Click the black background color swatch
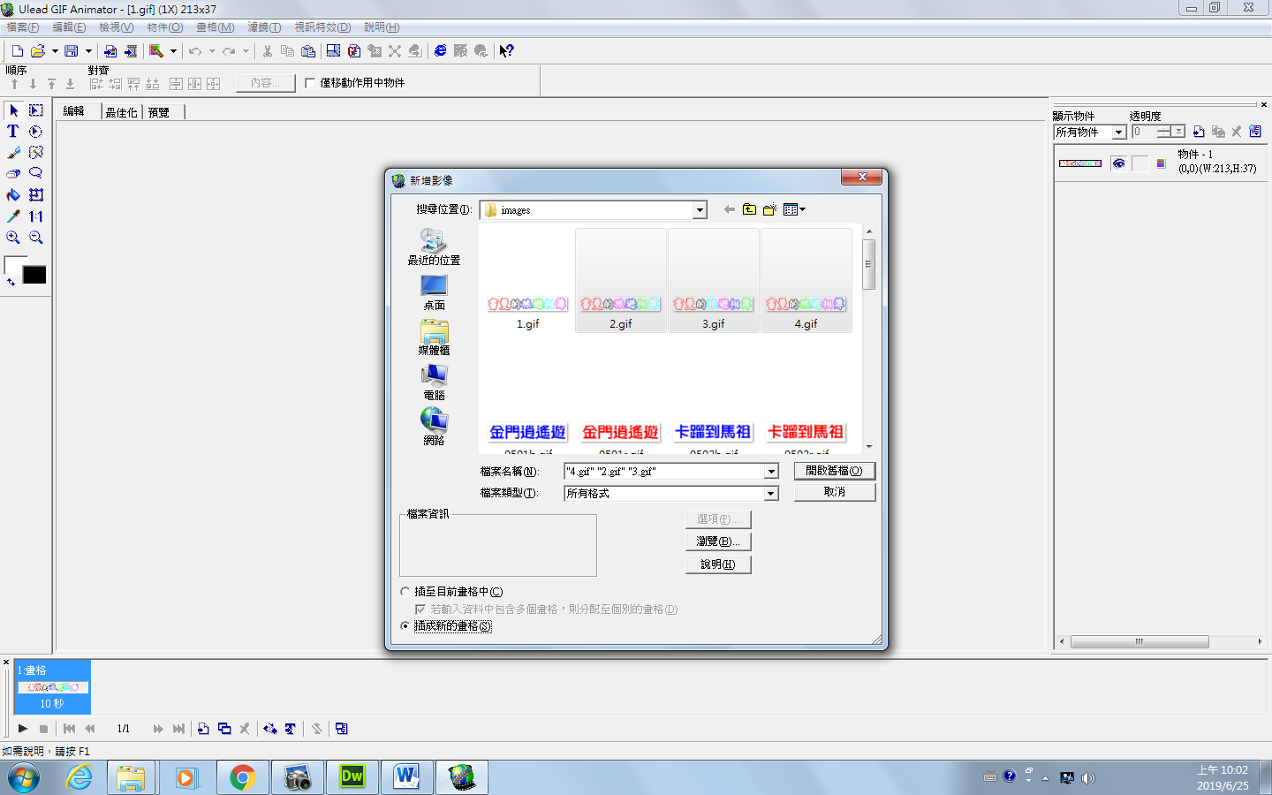1272x795 pixels. [x=34, y=276]
